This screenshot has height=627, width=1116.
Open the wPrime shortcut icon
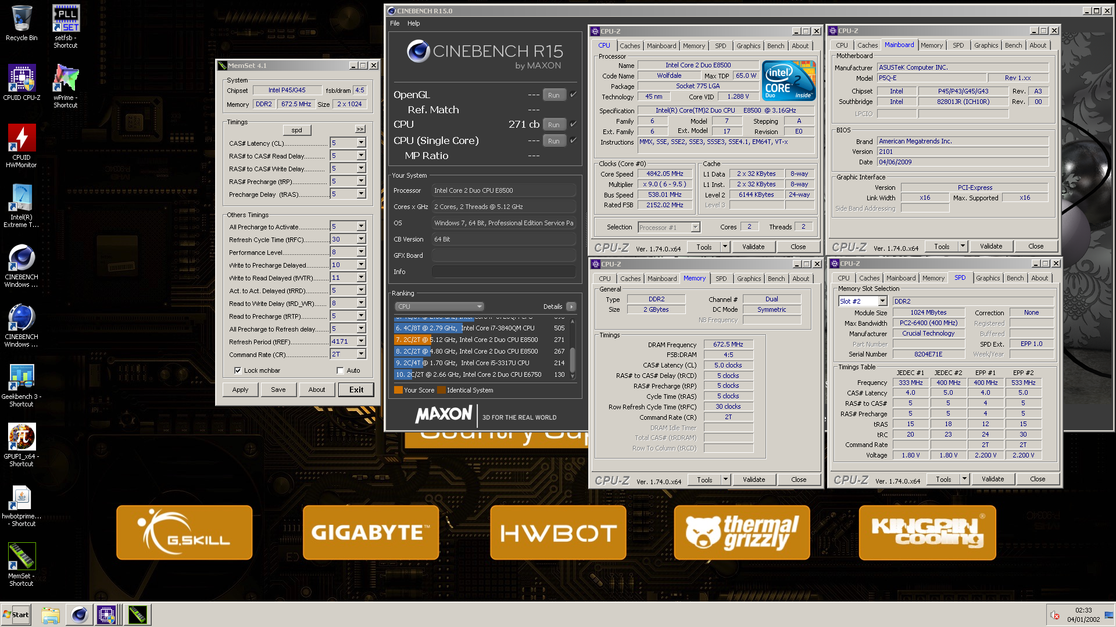pos(66,86)
